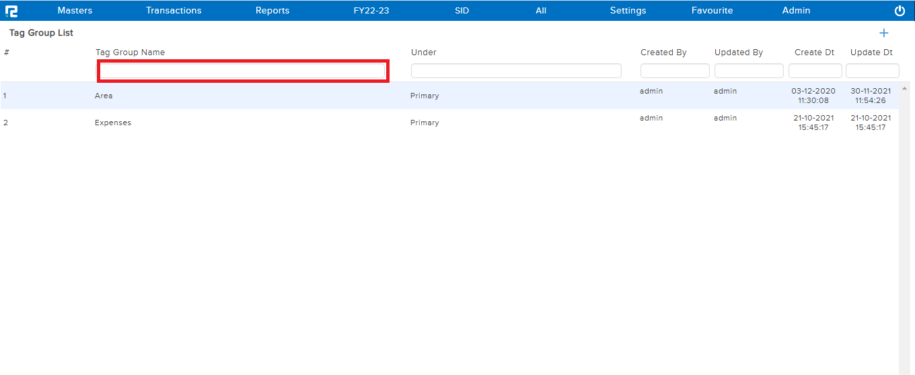Click the Updated By filter field
Screen dimensions: 915x375
pos(749,71)
